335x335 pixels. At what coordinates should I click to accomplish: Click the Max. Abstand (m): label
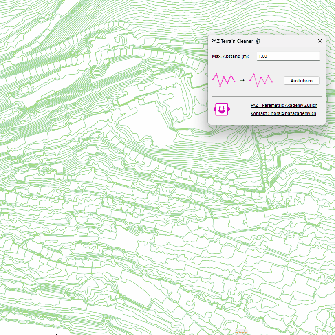230,56
